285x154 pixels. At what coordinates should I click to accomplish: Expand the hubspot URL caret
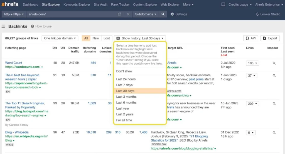coord(45,116)
